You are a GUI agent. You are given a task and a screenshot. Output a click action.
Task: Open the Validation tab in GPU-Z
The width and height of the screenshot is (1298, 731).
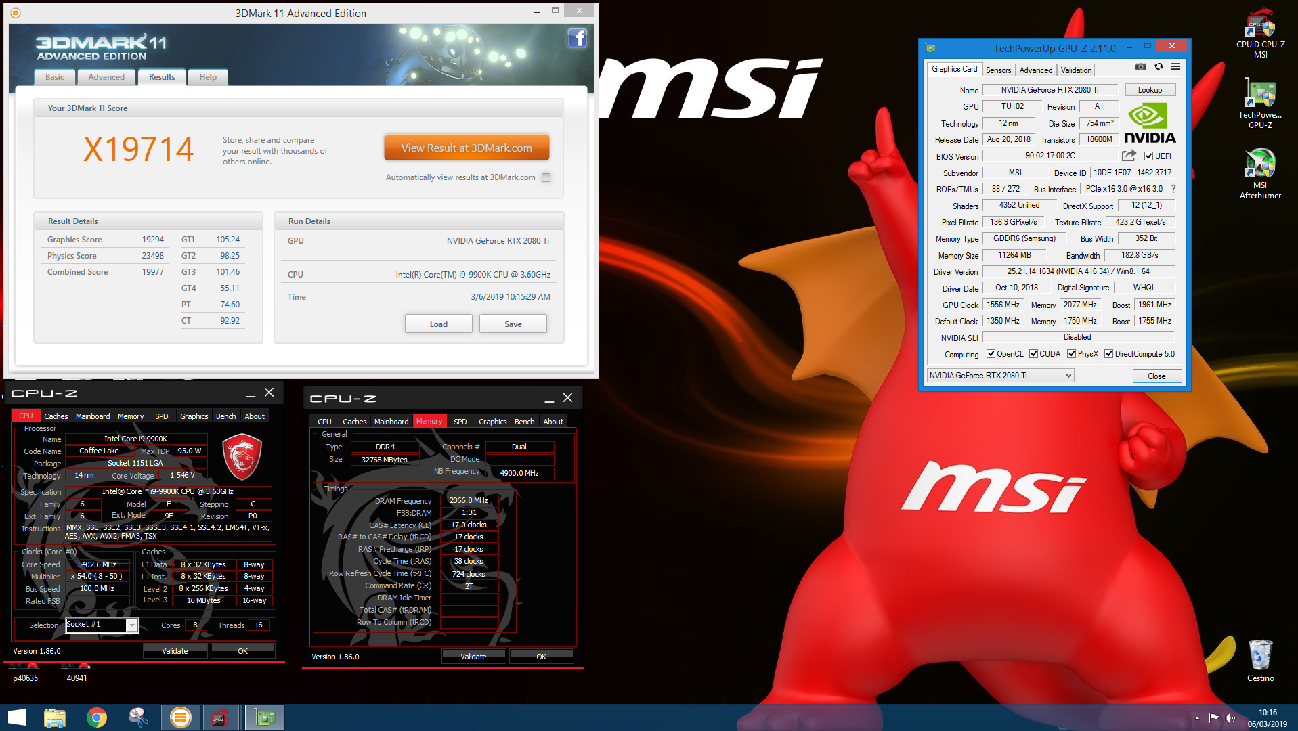(1076, 70)
